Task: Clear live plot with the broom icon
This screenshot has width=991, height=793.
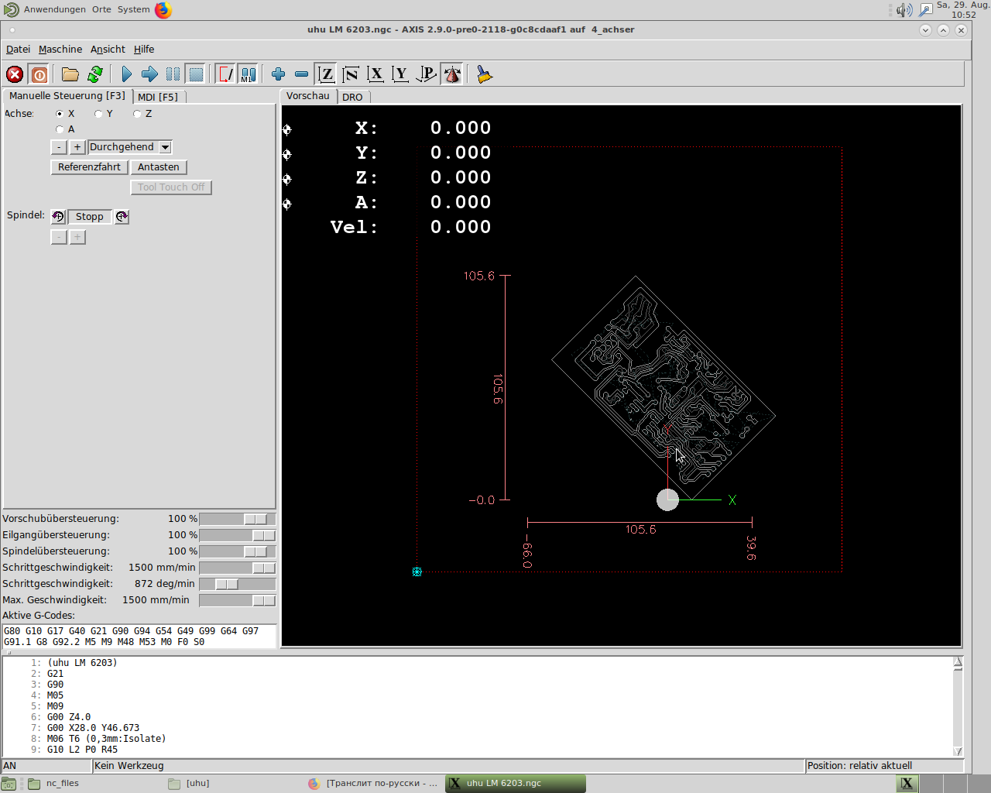Action: [484, 74]
